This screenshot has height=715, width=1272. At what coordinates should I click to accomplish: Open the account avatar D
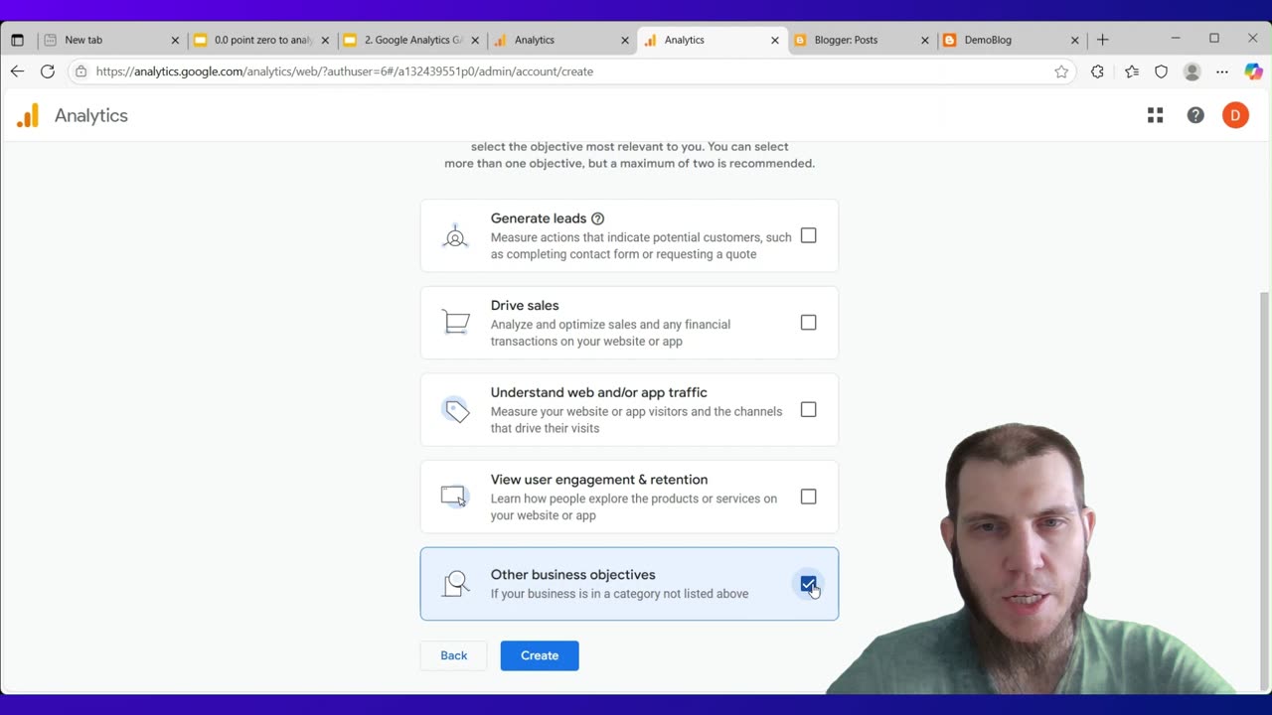tap(1235, 115)
